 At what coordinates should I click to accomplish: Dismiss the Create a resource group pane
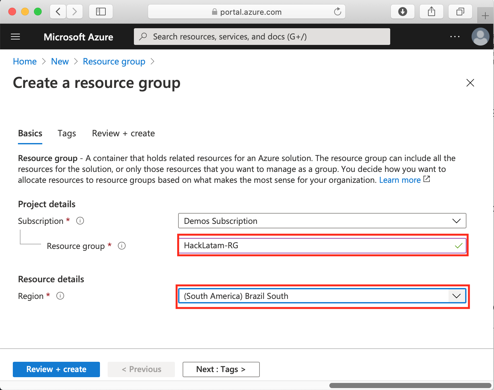point(470,83)
